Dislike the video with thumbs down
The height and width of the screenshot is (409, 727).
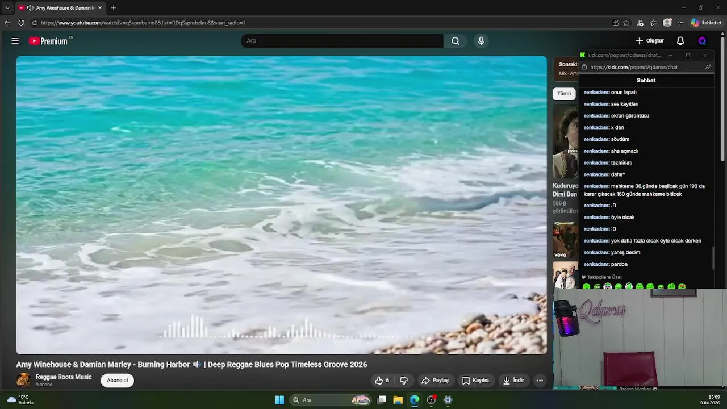tap(404, 381)
